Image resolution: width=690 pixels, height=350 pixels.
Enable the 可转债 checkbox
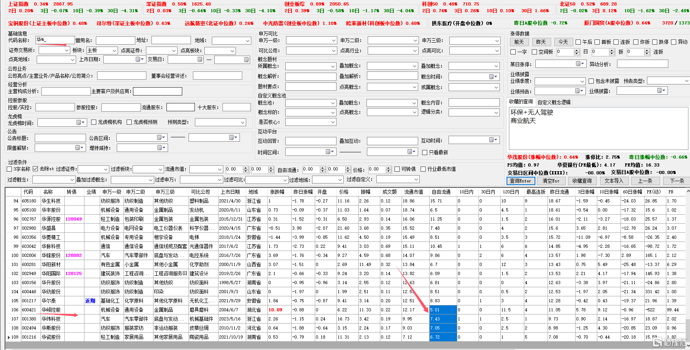click(397, 169)
